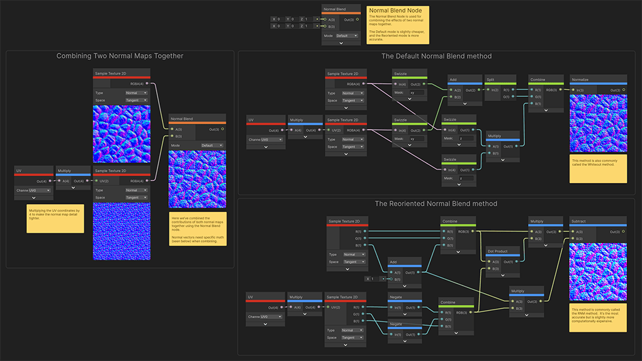The image size is (642, 361).
Task: Click the Dot Product node's A(3) input port
Action: point(489,261)
